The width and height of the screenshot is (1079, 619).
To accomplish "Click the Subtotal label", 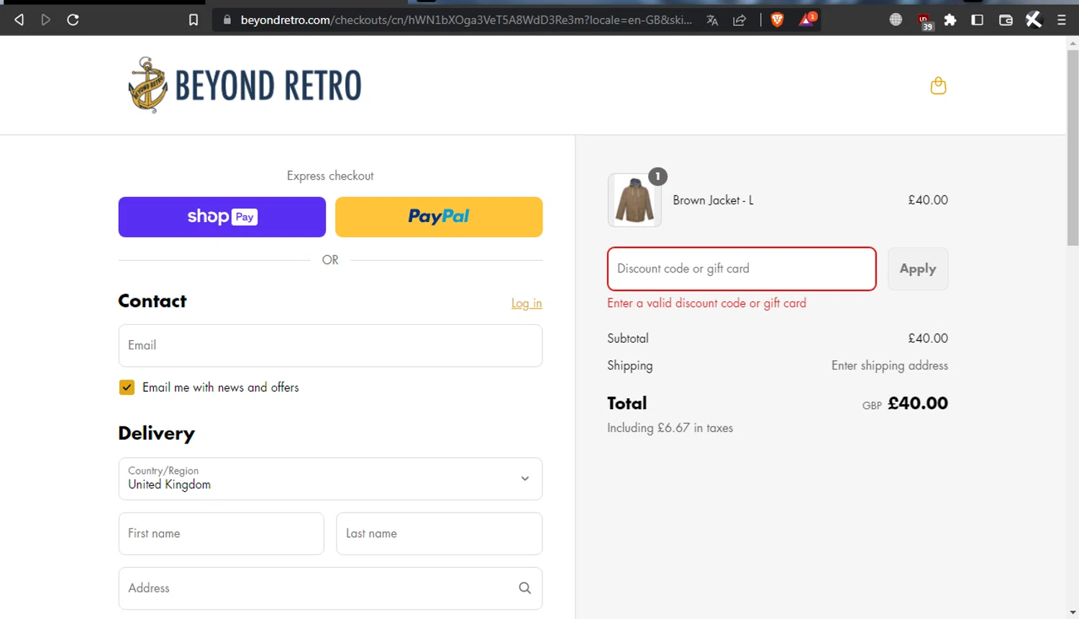I will pyautogui.click(x=628, y=339).
